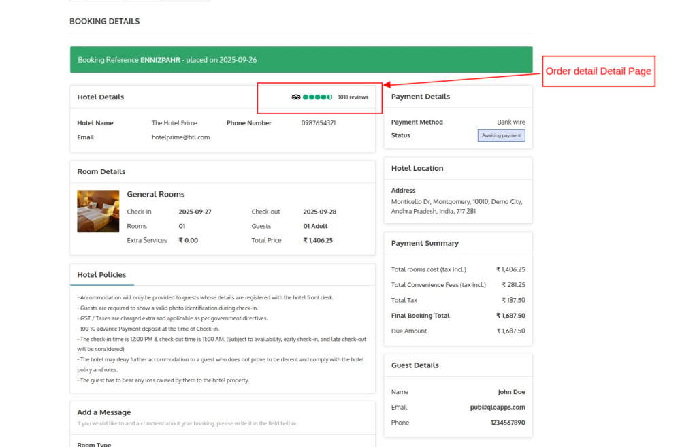Click the green rating bubbles
The height and width of the screenshot is (447, 697).
pos(318,97)
